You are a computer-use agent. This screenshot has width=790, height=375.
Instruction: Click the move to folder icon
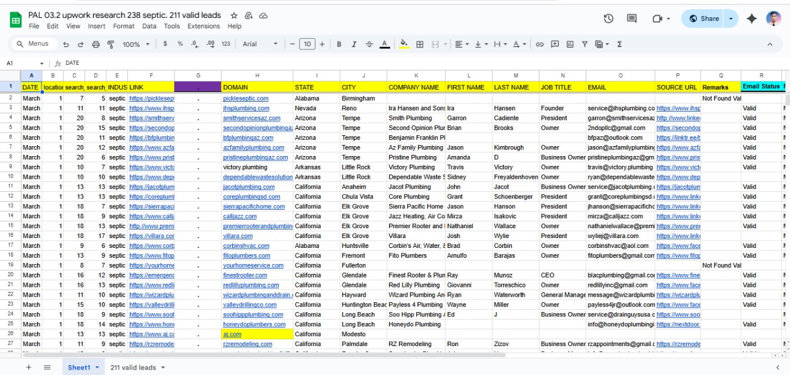(x=249, y=15)
